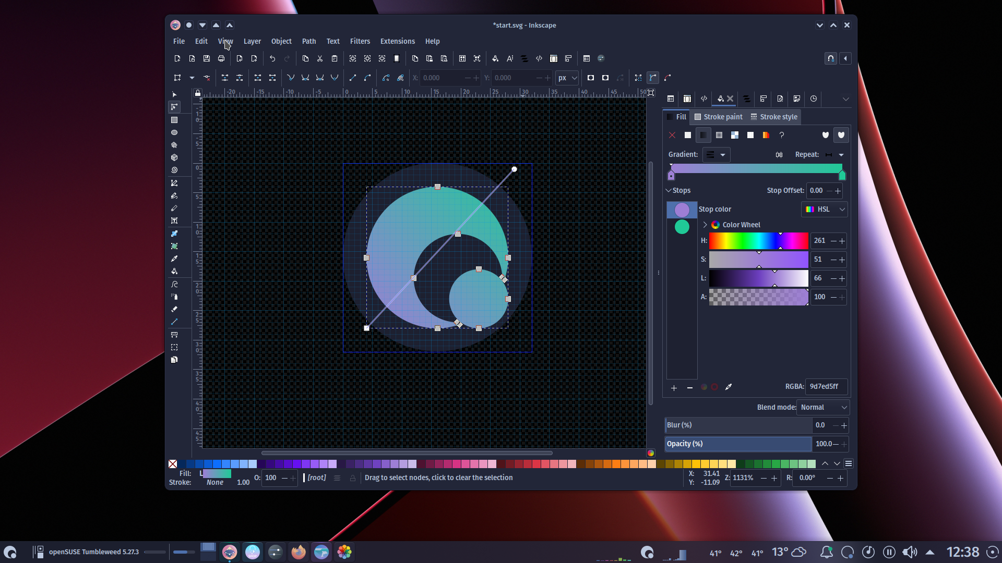The image size is (1002, 563).
Task: Click the reverse gradient direction icon
Action: pos(779,155)
